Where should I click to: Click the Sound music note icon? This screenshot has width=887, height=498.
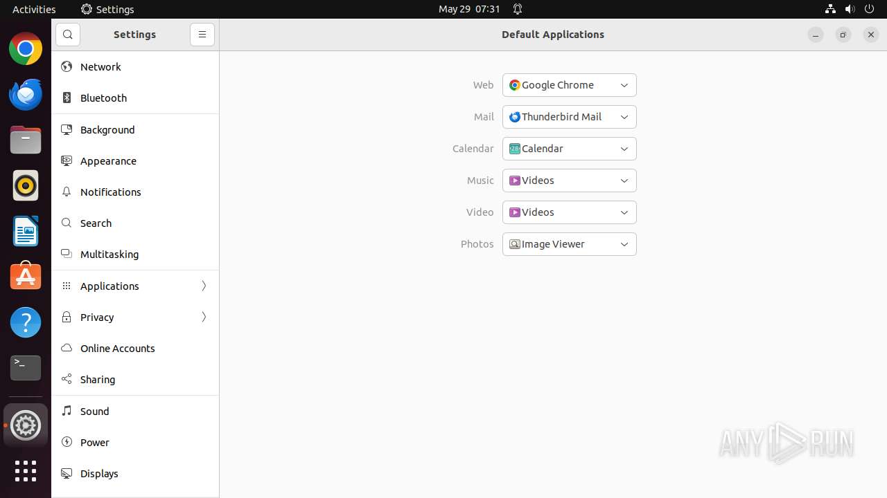67,412
